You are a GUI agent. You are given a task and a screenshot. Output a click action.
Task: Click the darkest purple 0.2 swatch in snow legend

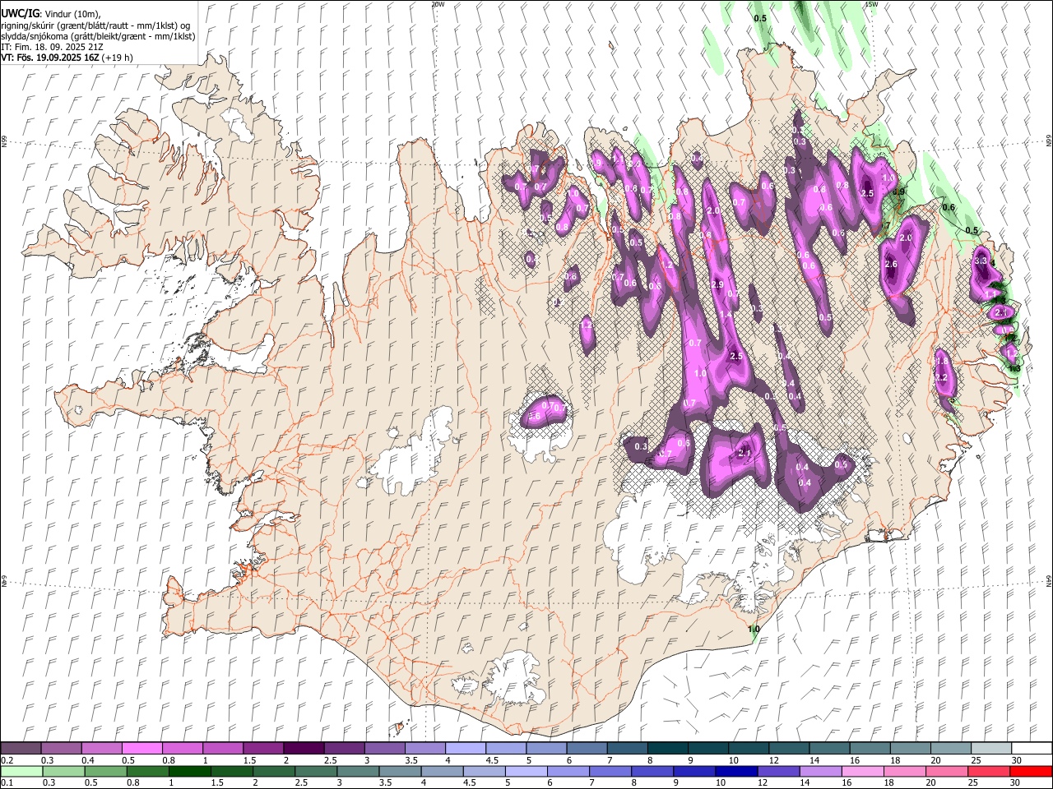tap(21, 749)
